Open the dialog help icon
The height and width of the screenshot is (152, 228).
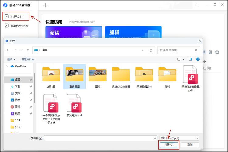(x=198, y=59)
